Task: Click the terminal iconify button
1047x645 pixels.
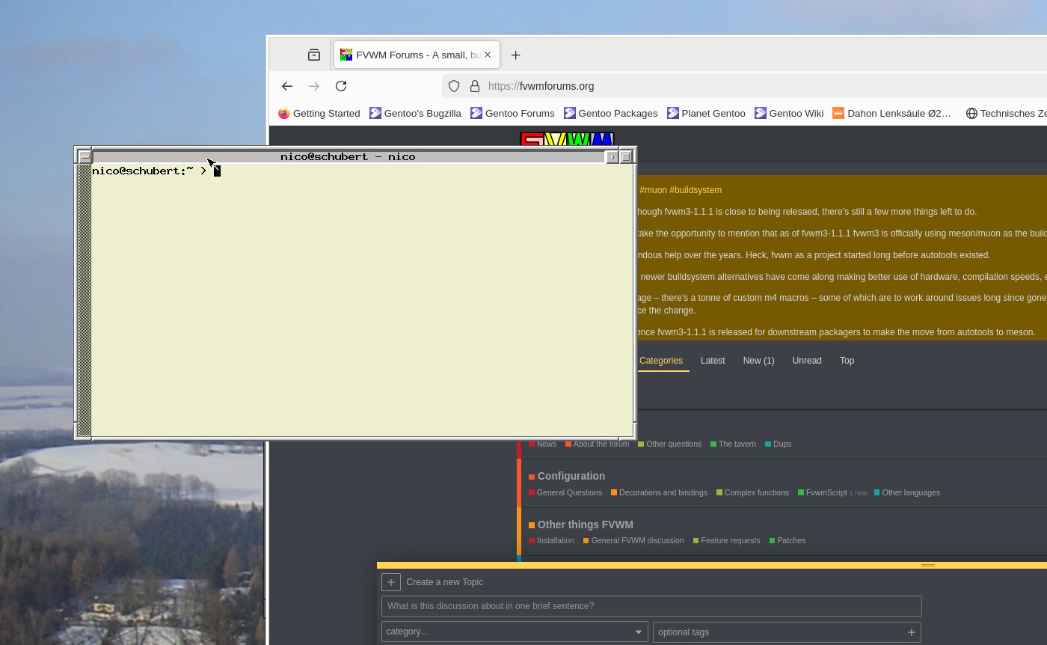Action: pos(612,156)
